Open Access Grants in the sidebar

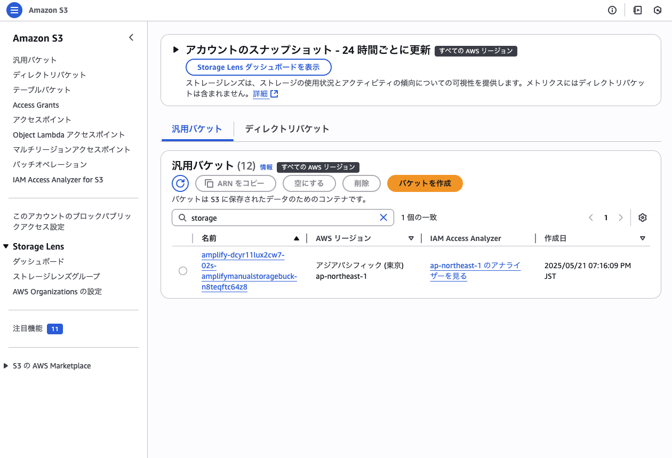36,105
